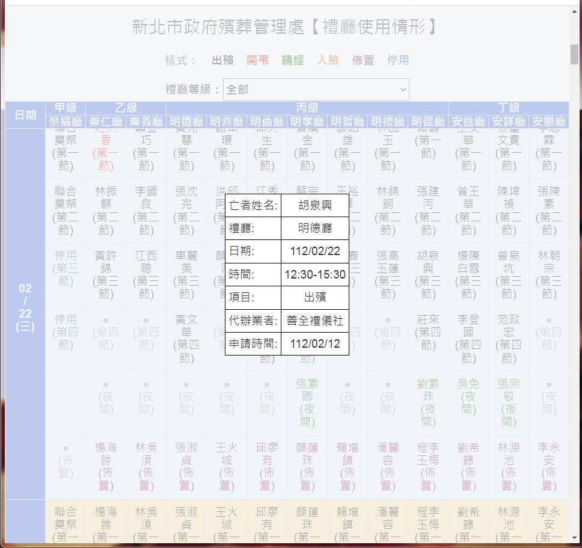This screenshot has height=548, width=582.
Task: Select the 安樂廳 column header
Action: (x=548, y=122)
